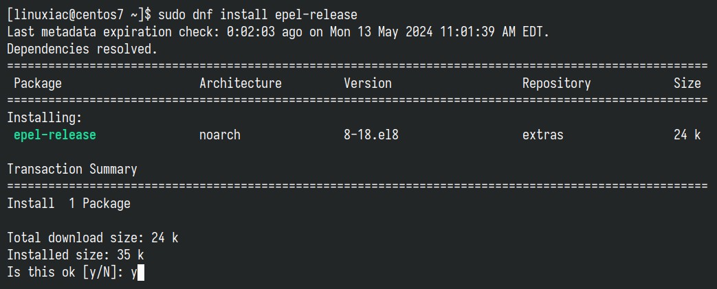Click the cursor block after y
Viewport: 717px width, 289px height.
coord(141,273)
